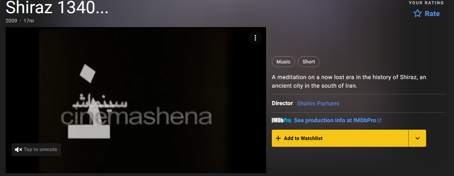Screen dimensions: 454x176
Task: Click the 2009 release year
Action: pyautogui.click(x=11, y=21)
